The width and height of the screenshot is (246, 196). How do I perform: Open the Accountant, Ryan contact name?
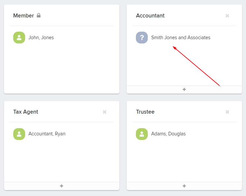pyautogui.click(x=47, y=134)
